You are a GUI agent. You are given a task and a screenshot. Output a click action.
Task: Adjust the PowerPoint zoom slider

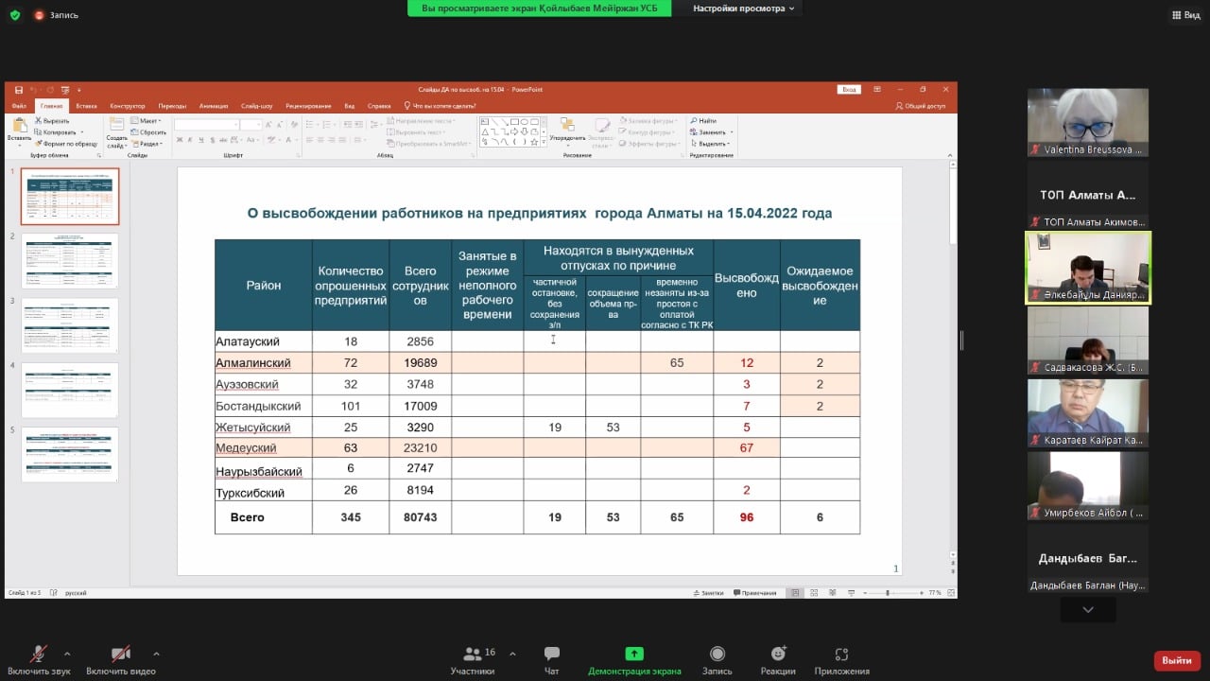pyautogui.click(x=888, y=593)
